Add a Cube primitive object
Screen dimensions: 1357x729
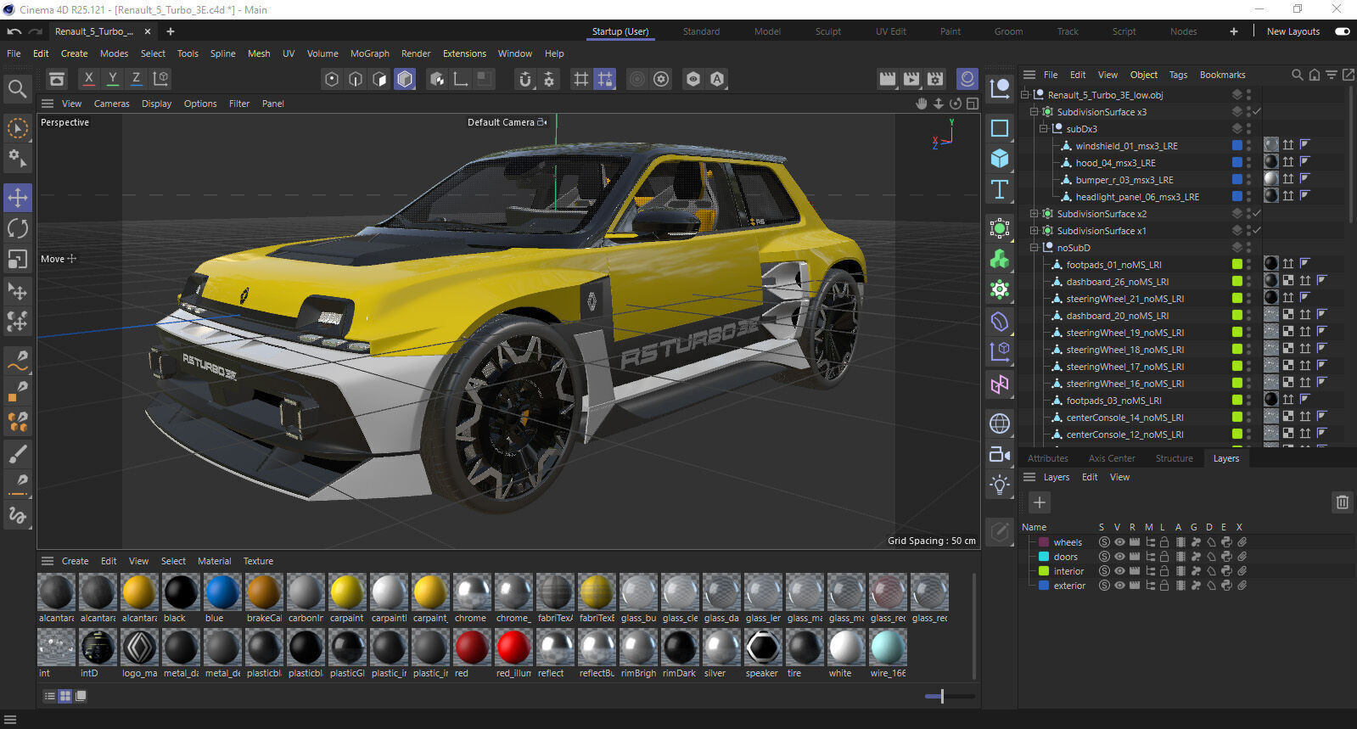(1000, 159)
